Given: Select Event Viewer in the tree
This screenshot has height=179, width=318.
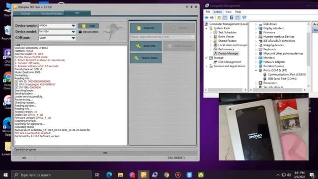Looking at the screenshot, I should pos(226,37).
